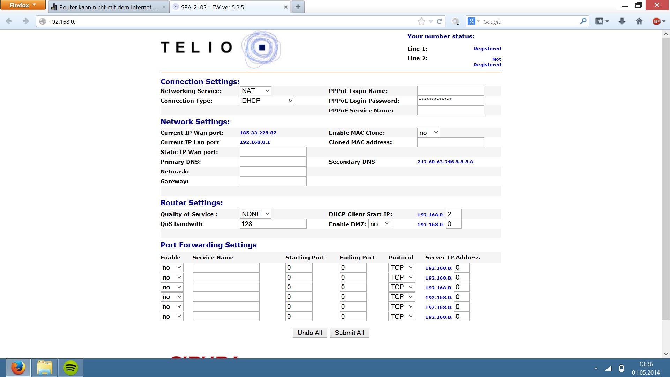Open the Enable MAC Clone dropdown
This screenshot has width=670, height=377.
429,133
